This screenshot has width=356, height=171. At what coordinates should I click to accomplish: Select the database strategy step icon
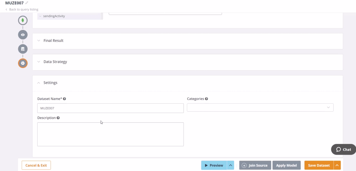coord(23,49)
